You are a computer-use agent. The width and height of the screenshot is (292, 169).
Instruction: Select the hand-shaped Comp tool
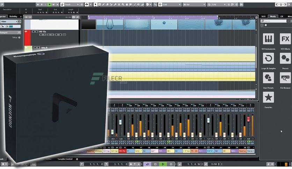point(127,5)
